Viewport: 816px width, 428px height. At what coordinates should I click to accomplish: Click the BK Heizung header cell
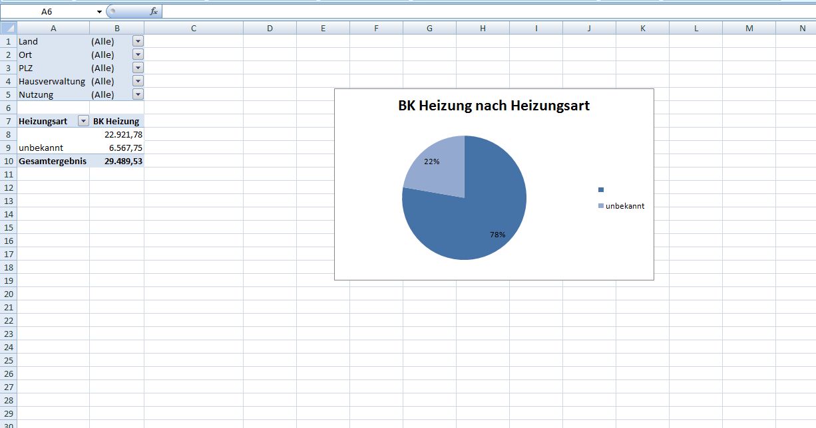(x=117, y=121)
